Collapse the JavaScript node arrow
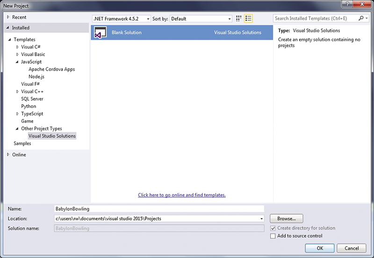 click(x=17, y=62)
